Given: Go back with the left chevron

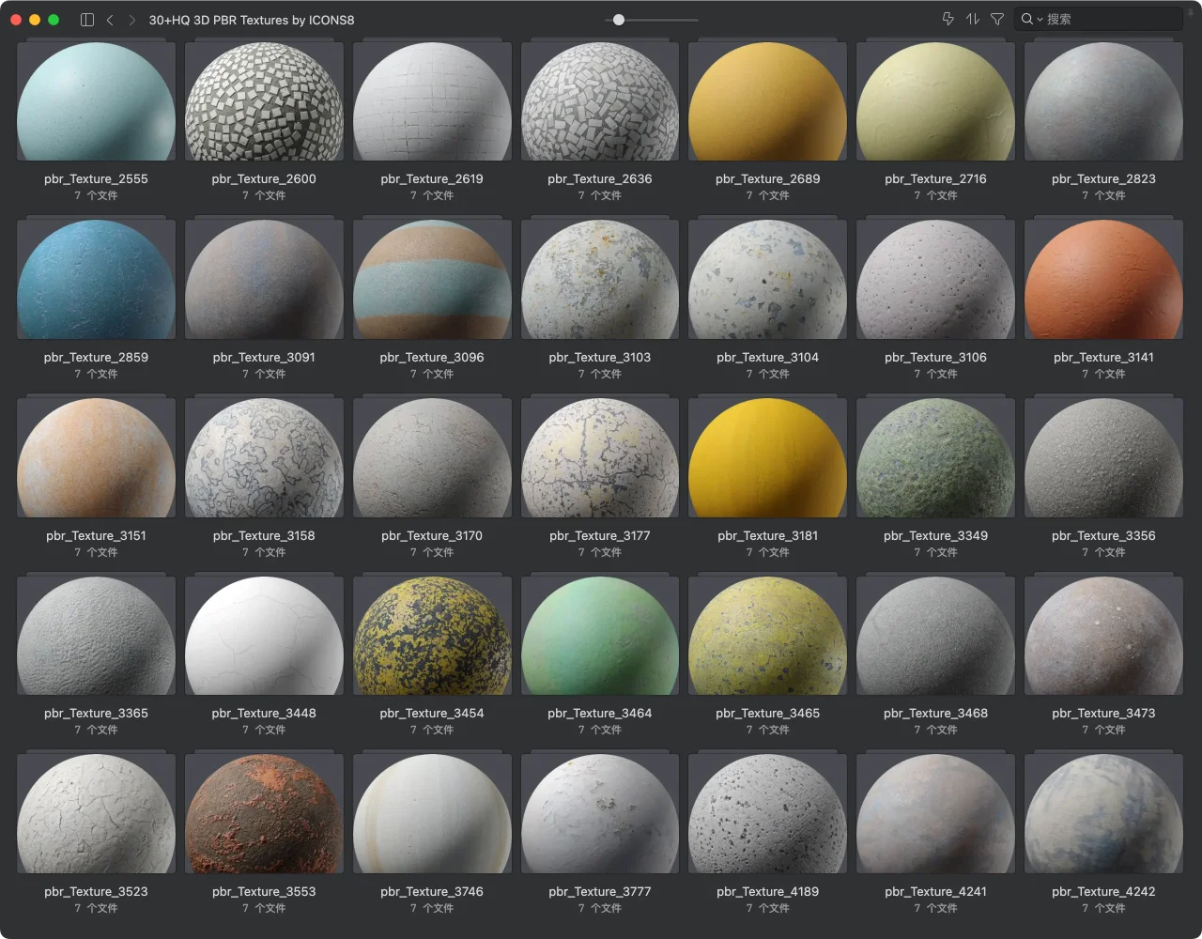Looking at the screenshot, I should (x=110, y=20).
